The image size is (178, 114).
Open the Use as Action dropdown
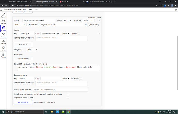point(67,20)
